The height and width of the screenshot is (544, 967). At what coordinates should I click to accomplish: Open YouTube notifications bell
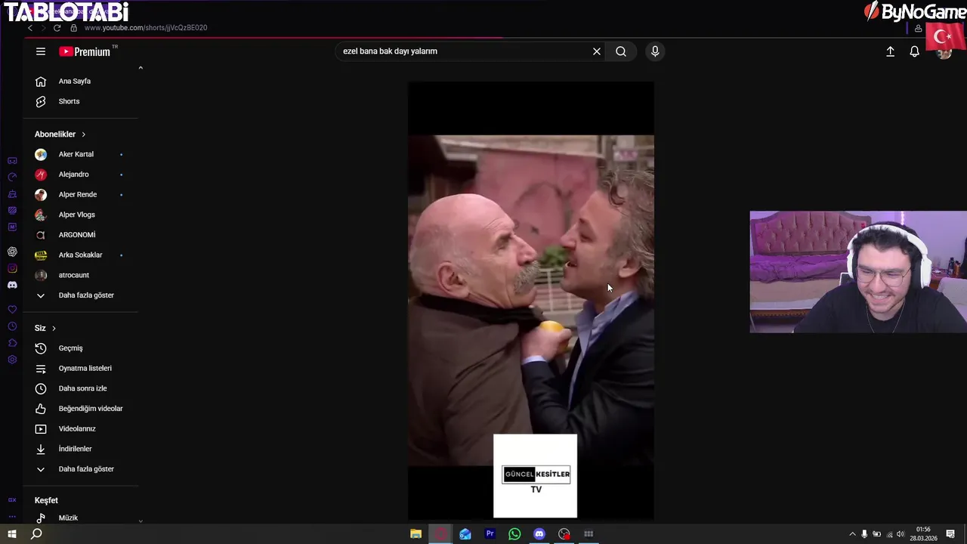(x=915, y=51)
